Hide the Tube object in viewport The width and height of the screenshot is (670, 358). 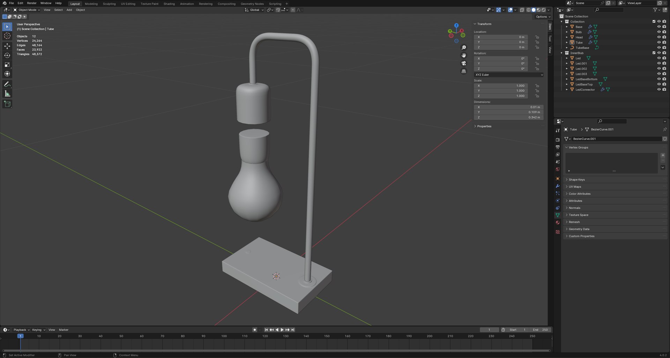click(659, 42)
